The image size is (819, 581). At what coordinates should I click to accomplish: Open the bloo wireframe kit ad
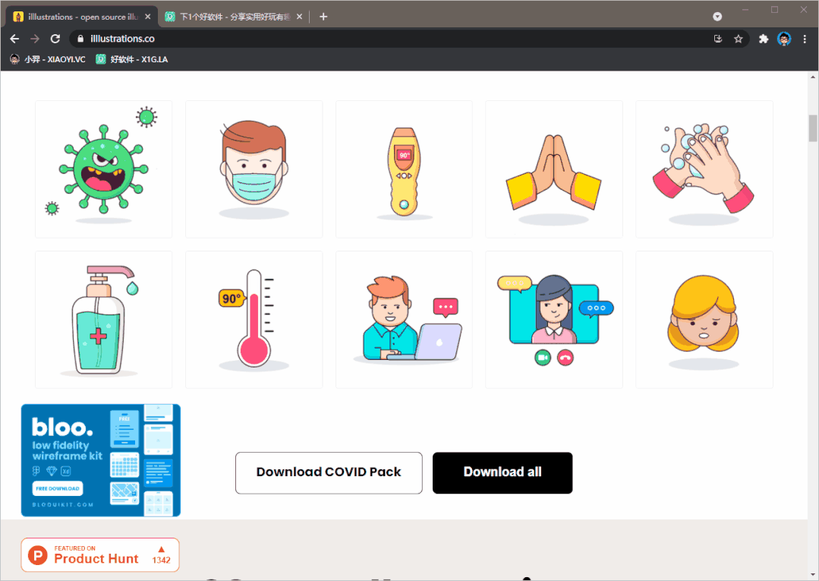point(101,460)
